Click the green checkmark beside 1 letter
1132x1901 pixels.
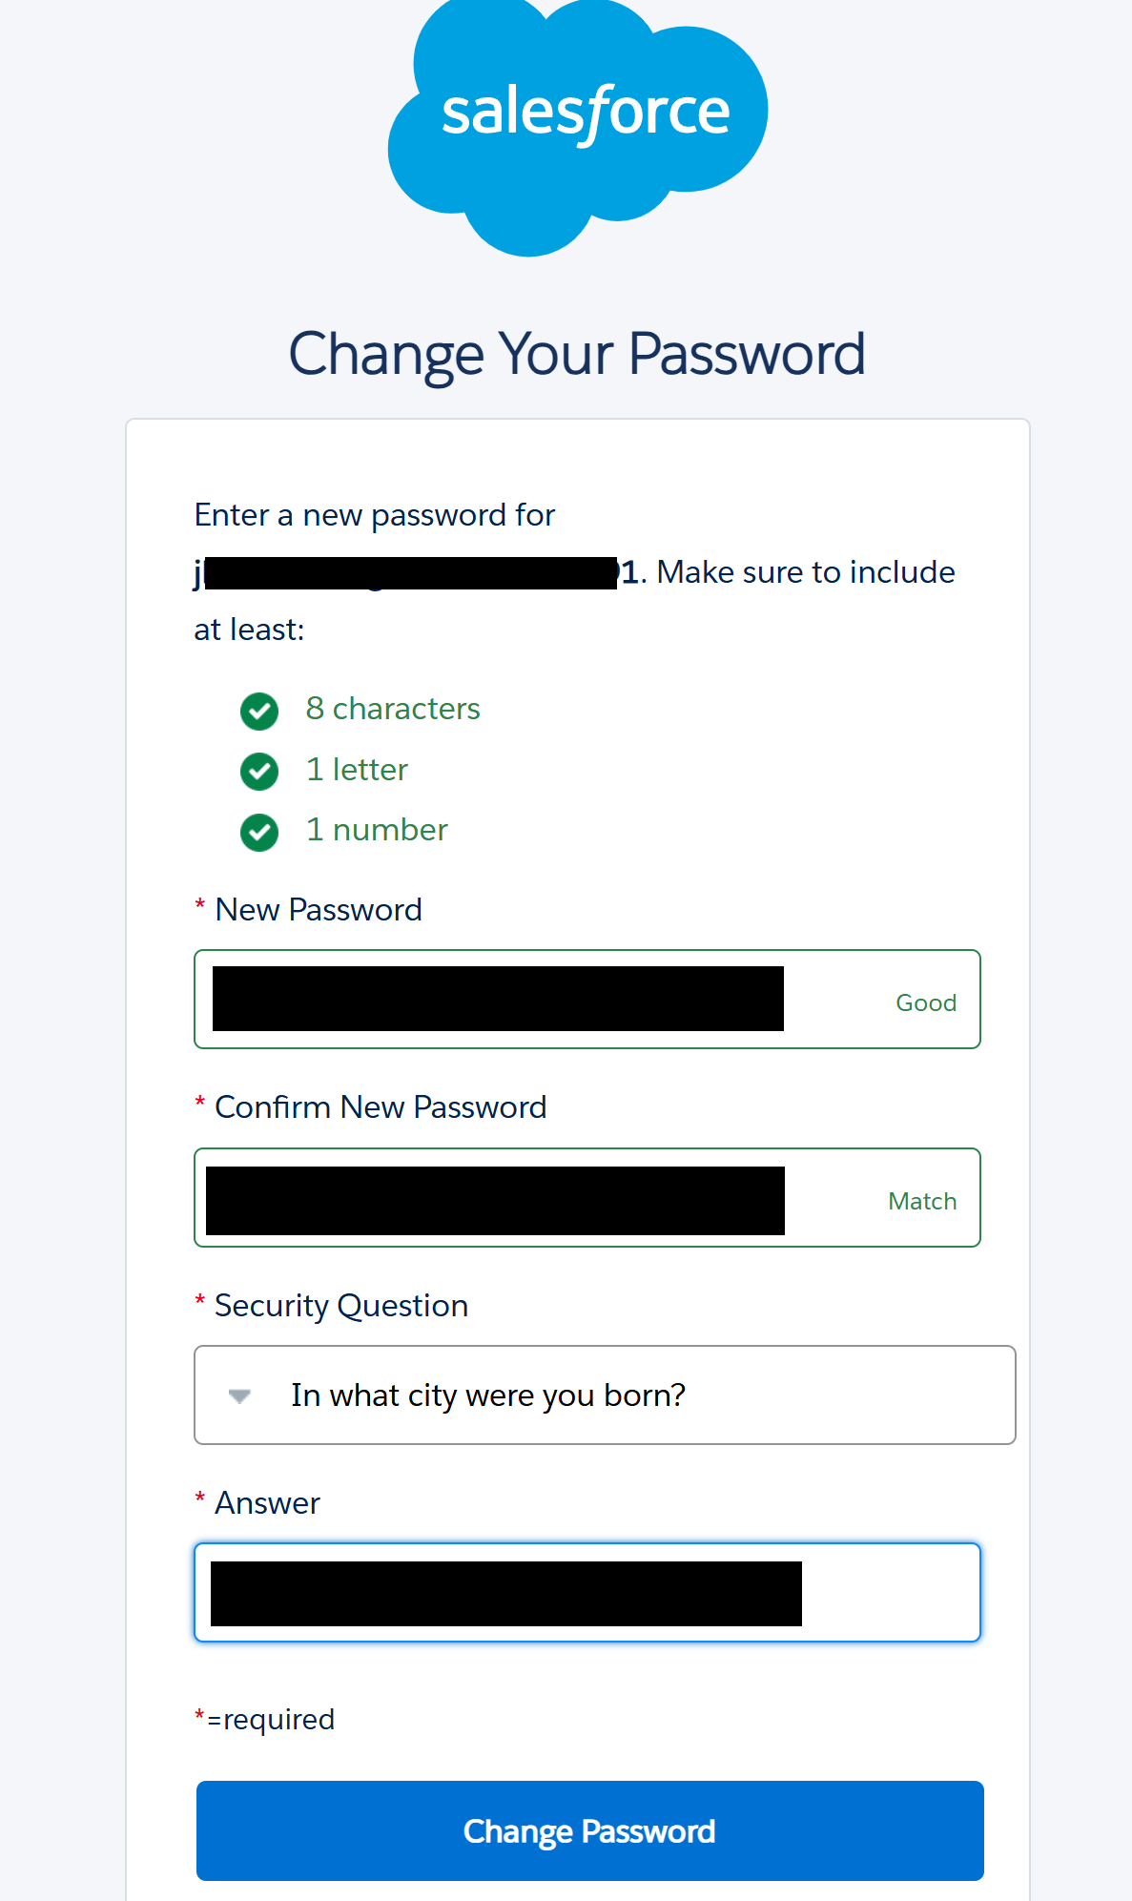[259, 772]
